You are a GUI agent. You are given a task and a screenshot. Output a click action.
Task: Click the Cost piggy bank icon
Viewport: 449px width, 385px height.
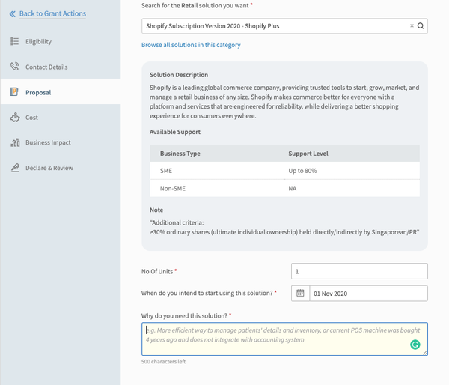click(15, 118)
